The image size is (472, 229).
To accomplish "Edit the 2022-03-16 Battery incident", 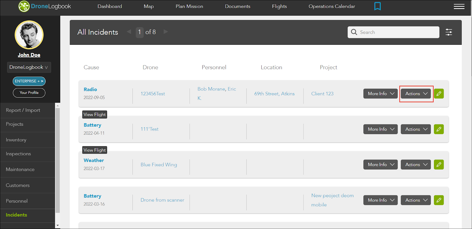I will (439, 200).
